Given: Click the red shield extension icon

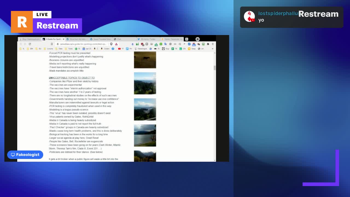Looking at the screenshot, I should pos(142,44).
